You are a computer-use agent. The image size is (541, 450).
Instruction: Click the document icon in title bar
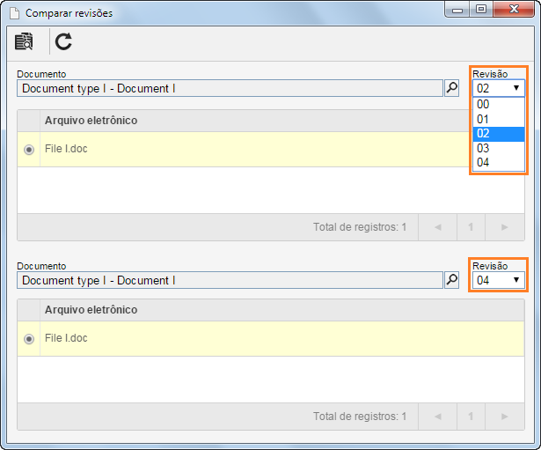tap(14, 13)
